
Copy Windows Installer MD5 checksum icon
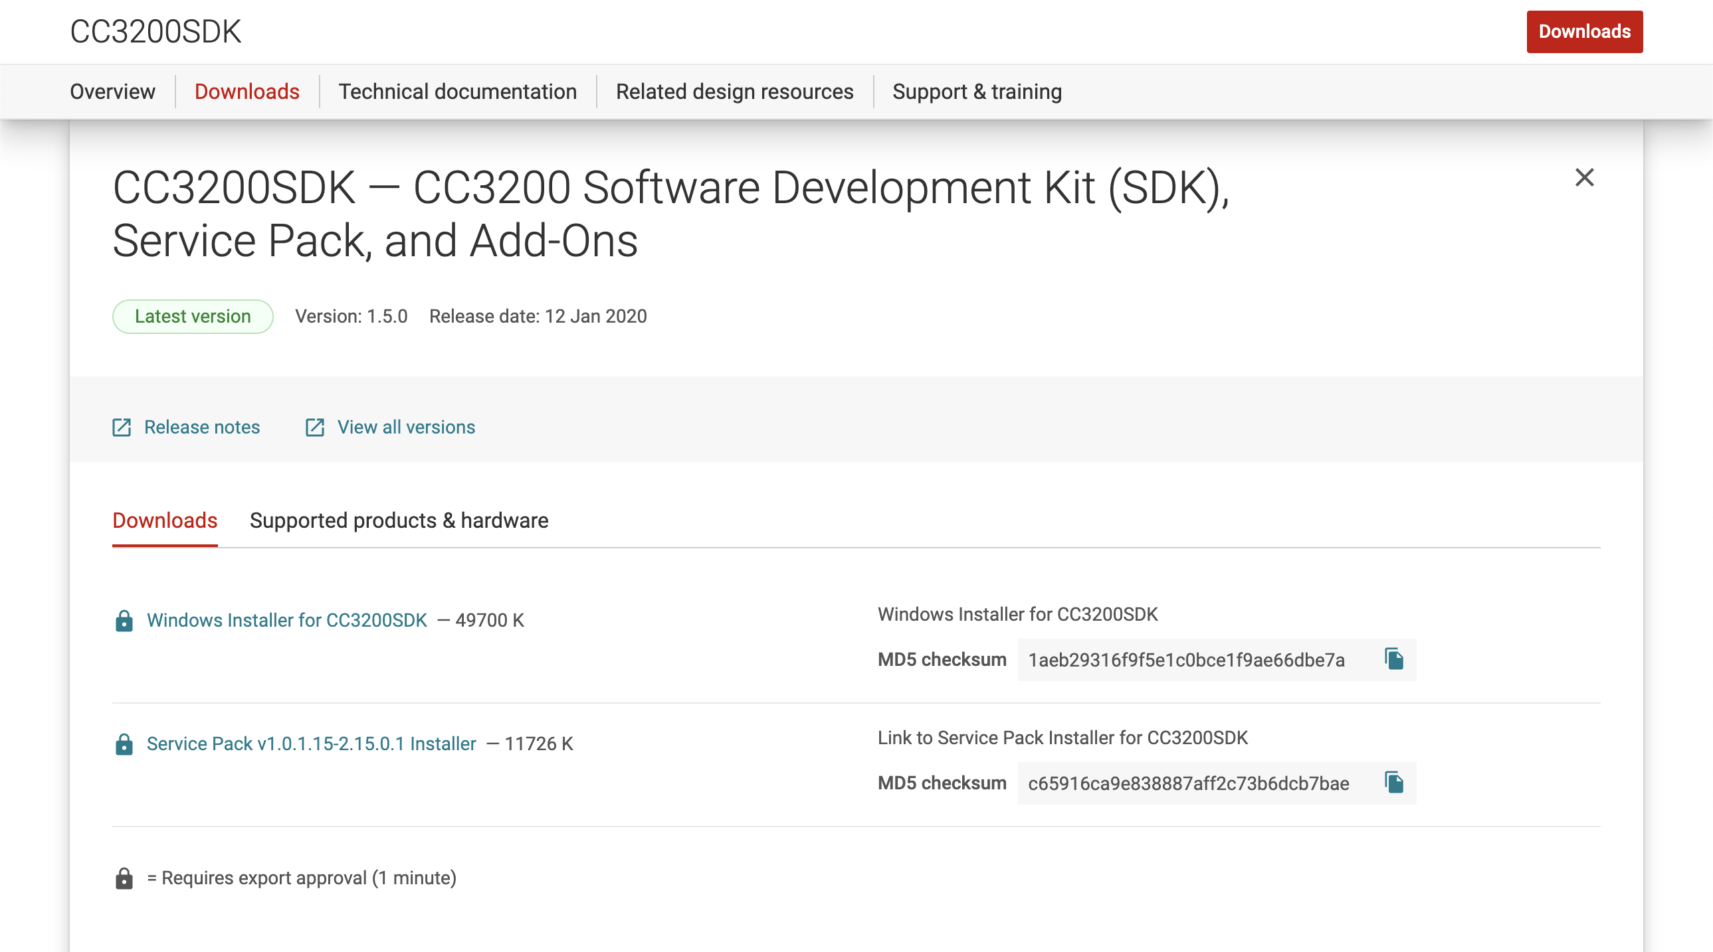1394,659
